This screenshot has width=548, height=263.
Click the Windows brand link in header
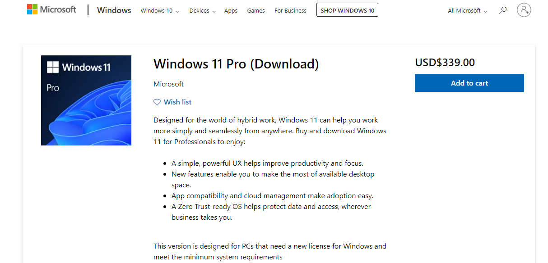pyautogui.click(x=114, y=10)
